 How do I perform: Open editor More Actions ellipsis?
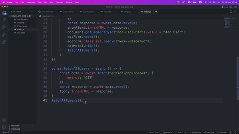coord(235,12)
